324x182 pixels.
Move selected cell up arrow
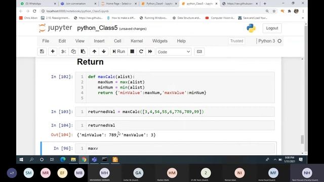coord(94,52)
